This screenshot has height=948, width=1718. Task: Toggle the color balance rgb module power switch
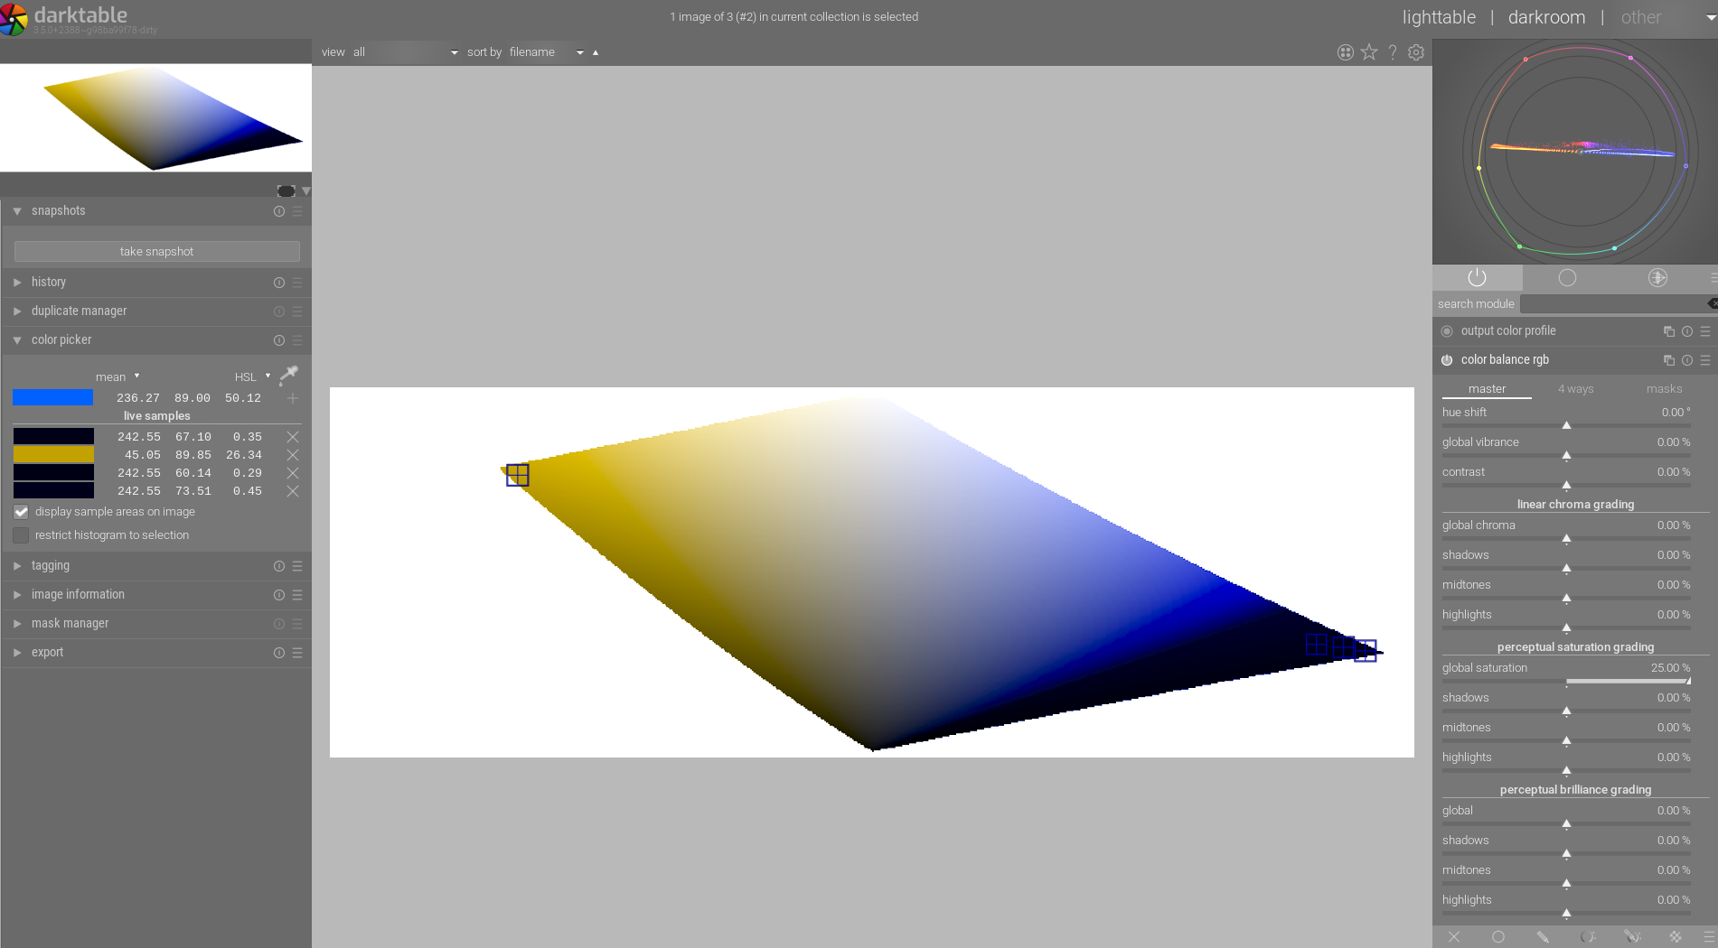[x=1446, y=359]
